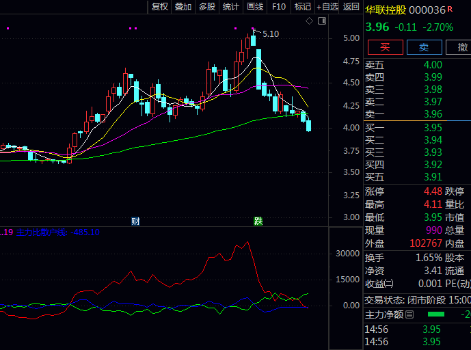This screenshot has height=350, width=471.
Task: Click the green 跌 marker on chart
Action: pyautogui.click(x=258, y=221)
